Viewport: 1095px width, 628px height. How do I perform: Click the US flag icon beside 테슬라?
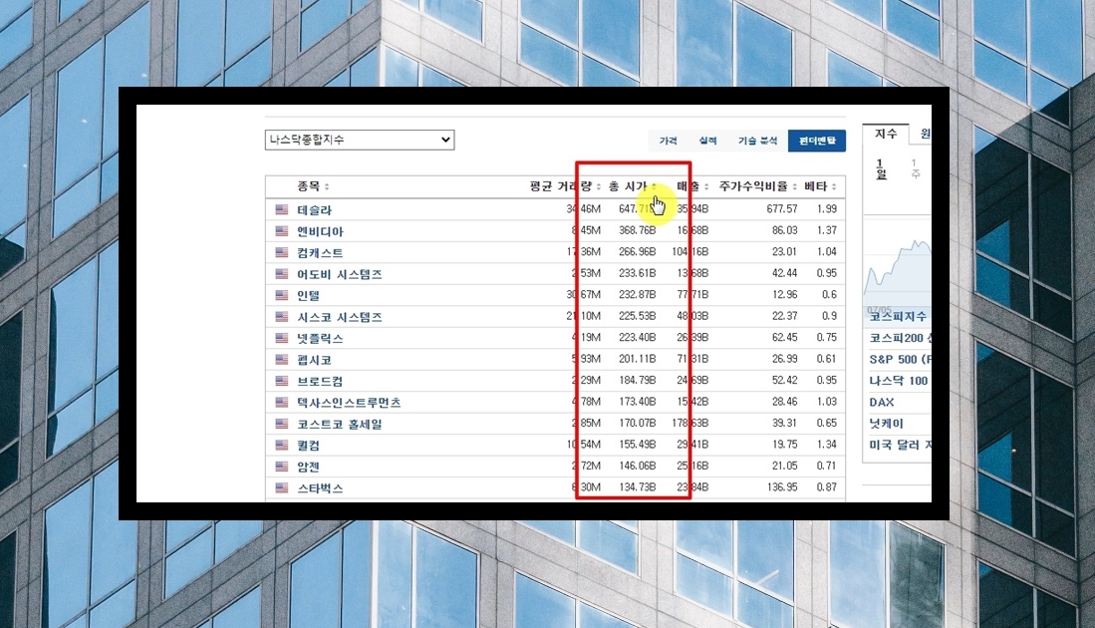point(281,209)
